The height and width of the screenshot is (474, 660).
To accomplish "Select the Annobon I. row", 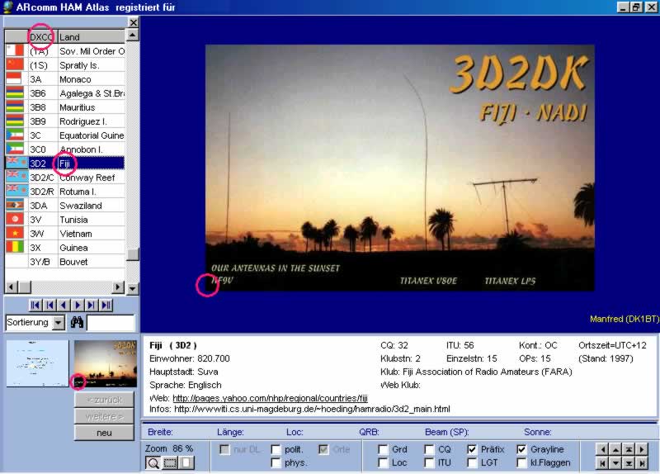I will (x=65, y=149).
